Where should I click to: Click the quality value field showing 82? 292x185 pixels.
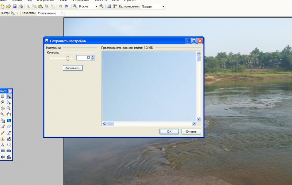[84, 58]
